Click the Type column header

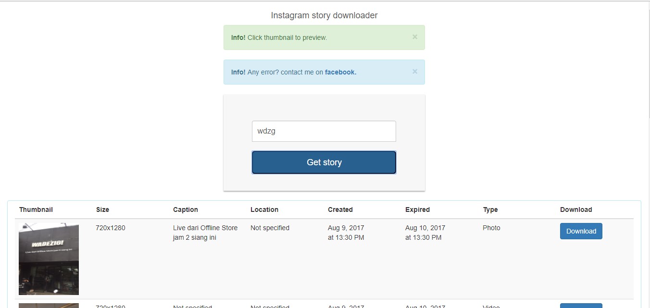point(490,209)
